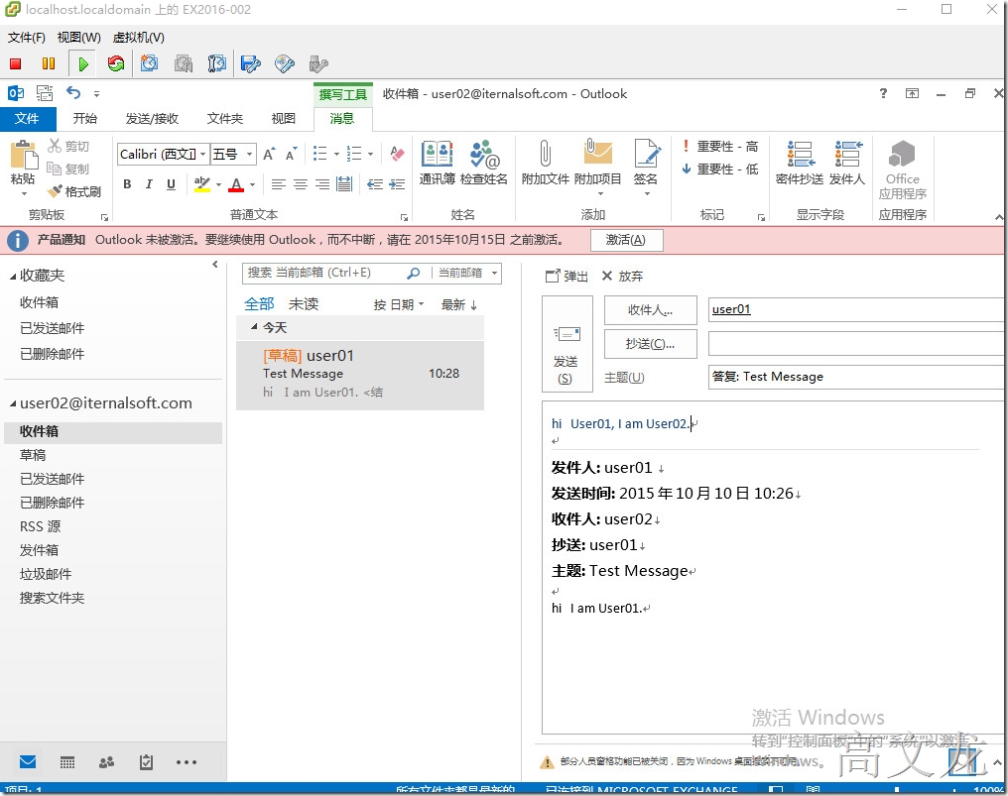
Task: Decrease font size with the shrink icon
Action: tap(292, 155)
